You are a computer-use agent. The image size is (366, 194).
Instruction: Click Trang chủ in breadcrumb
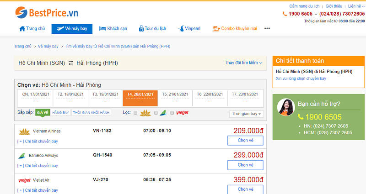[x=22, y=47]
